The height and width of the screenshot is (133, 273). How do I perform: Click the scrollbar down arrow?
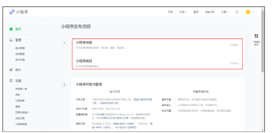pos(263,130)
